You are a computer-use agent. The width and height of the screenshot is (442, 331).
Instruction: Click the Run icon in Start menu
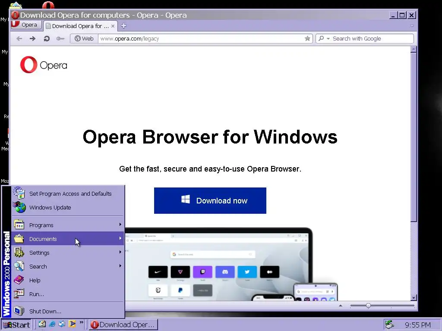pyautogui.click(x=19, y=294)
